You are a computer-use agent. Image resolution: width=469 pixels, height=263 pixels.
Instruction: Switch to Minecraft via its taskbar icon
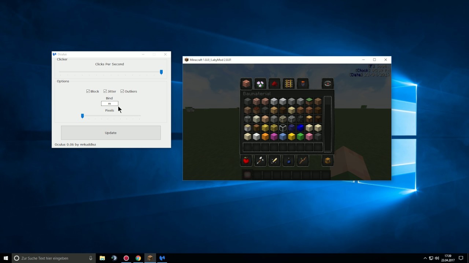click(150, 258)
